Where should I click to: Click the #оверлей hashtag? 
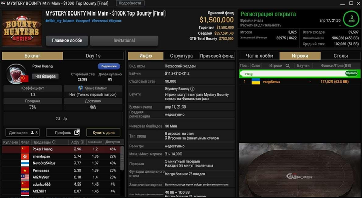(x=83, y=21)
